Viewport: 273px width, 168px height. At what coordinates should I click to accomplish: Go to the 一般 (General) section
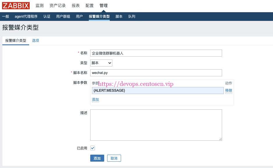pos(6,16)
